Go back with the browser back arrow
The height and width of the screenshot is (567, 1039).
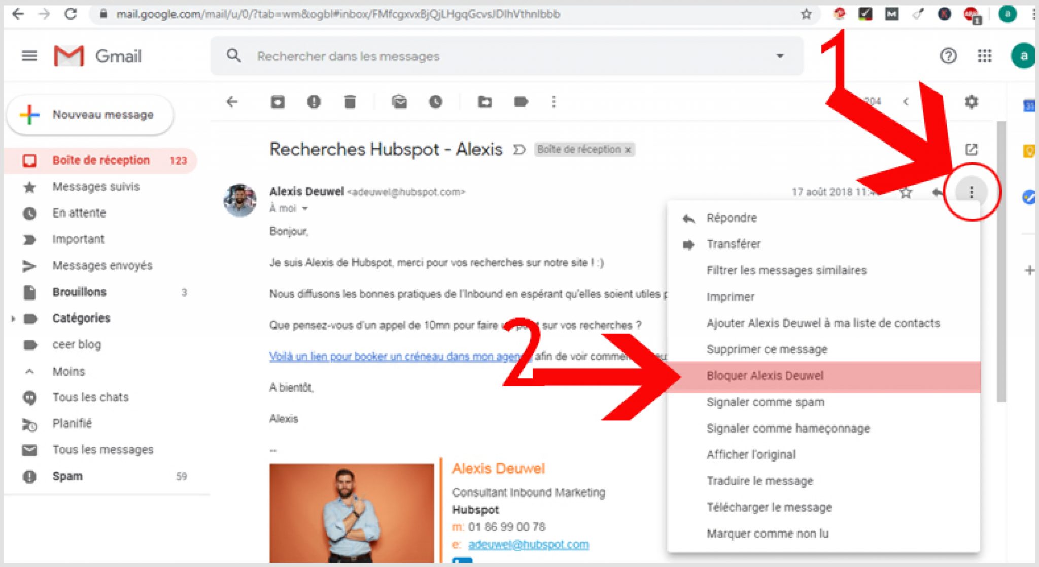(x=18, y=14)
